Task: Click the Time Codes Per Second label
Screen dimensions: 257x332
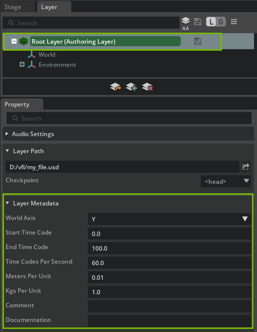Action: pyautogui.click(x=39, y=262)
